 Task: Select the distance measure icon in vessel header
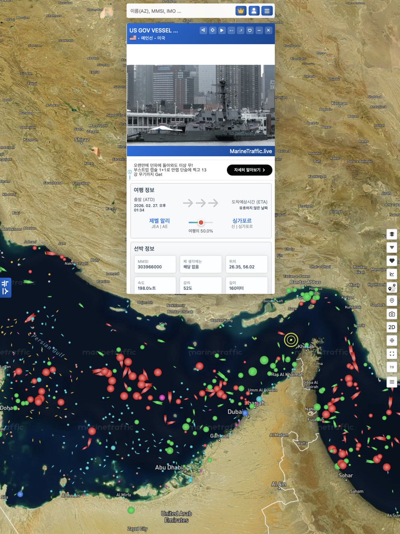(231, 30)
